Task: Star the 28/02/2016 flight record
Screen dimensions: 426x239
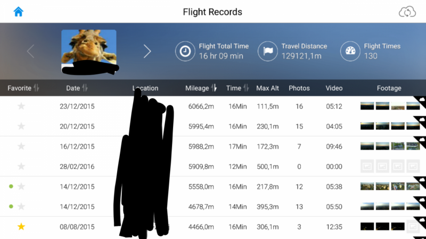Action: pyautogui.click(x=21, y=167)
